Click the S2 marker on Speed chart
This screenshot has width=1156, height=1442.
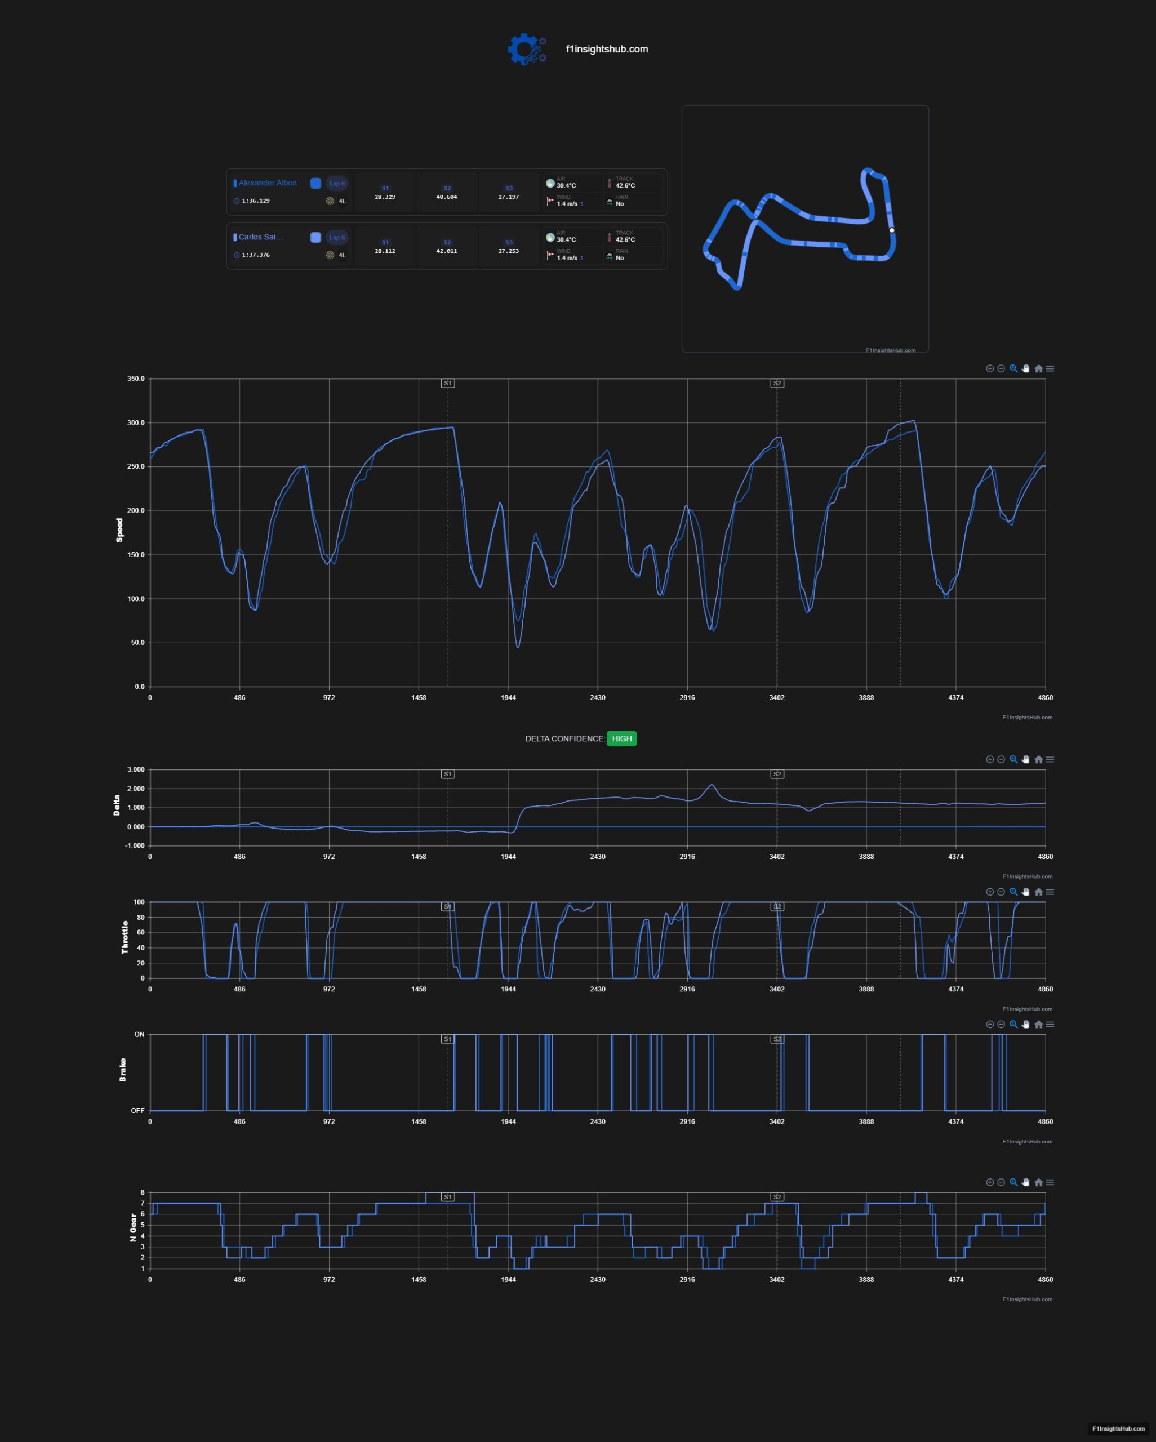coord(777,383)
